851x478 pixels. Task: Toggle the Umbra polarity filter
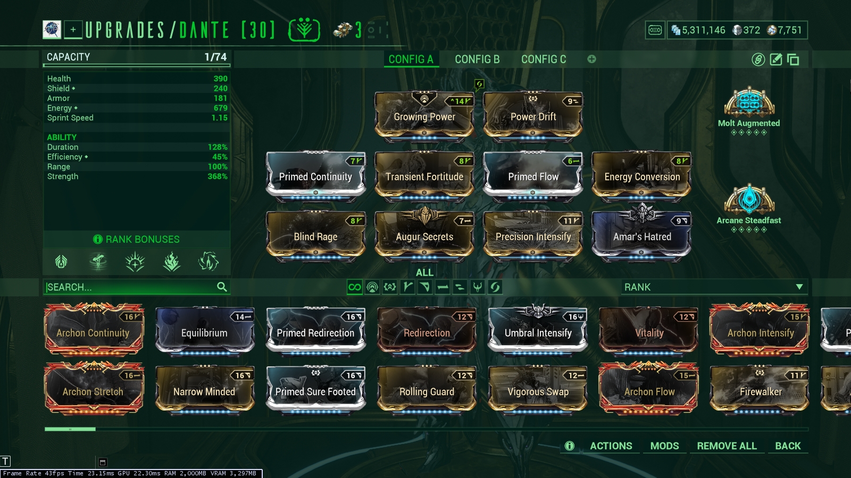pyautogui.click(x=478, y=287)
